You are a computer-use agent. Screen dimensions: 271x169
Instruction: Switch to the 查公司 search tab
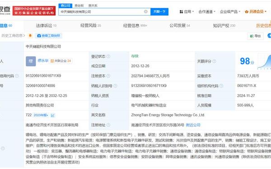click(65, 5)
